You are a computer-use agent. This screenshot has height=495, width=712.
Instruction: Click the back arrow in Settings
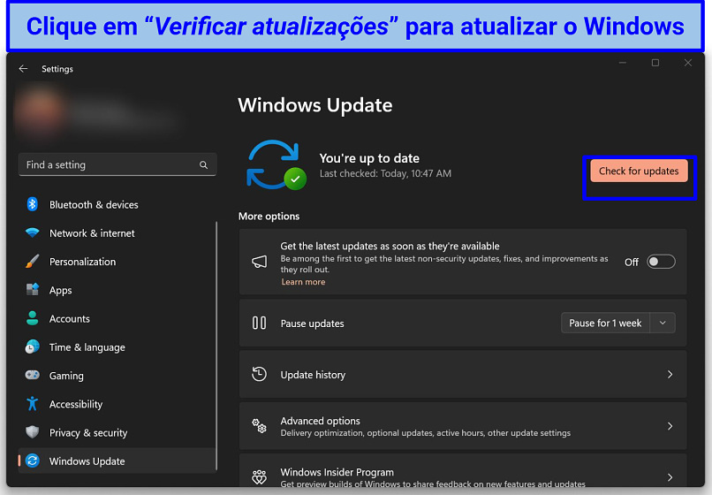[x=23, y=69]
